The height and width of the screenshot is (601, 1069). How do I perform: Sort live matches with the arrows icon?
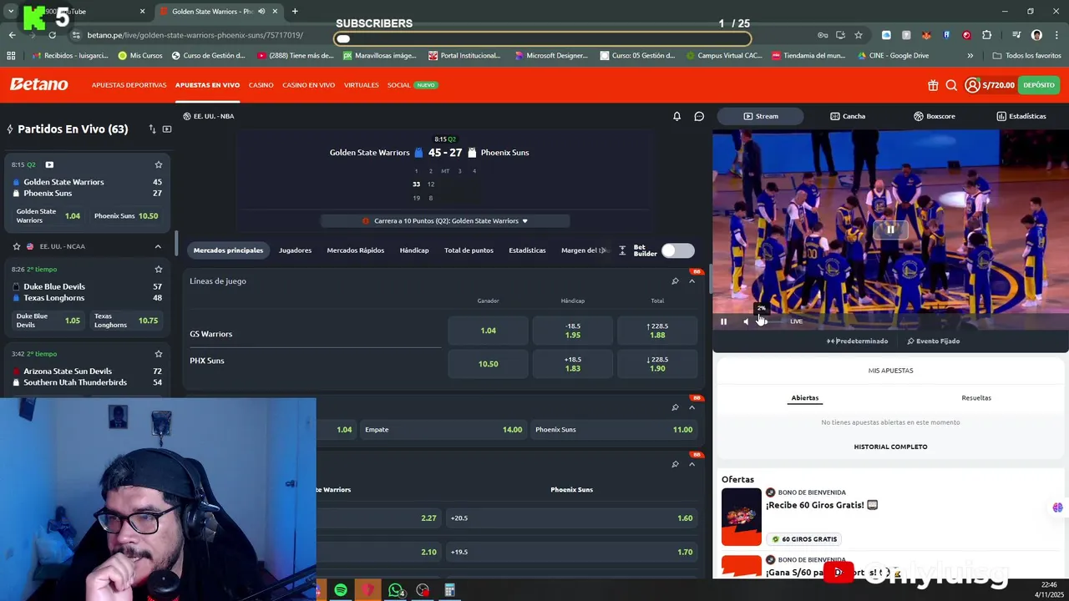152,129
